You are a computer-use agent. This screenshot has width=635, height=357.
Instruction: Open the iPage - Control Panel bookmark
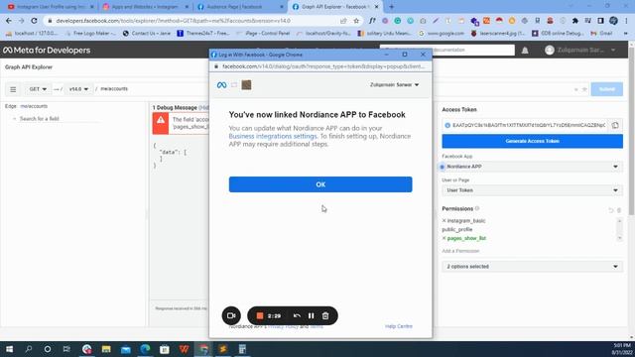pyautogui.click(x=263, y=33)
